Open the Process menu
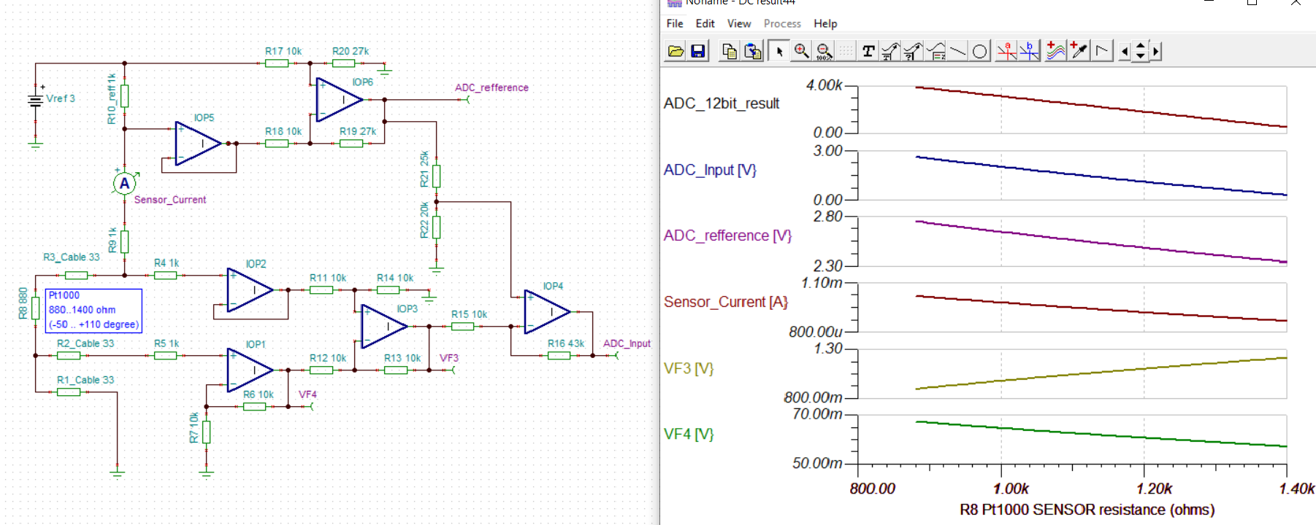 [782, 23]
